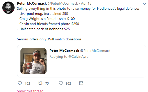Open Peter McCormack's profile avatar
The height and width of the screenshot is (92, 148).
8,8
